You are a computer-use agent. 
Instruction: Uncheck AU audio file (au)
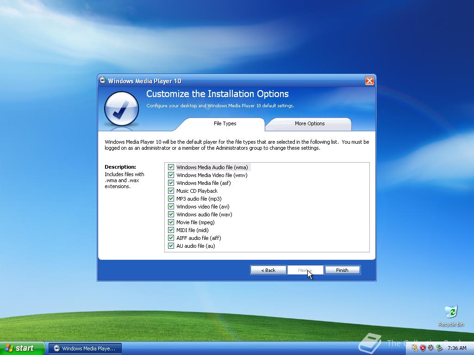[x=171, y=246]
